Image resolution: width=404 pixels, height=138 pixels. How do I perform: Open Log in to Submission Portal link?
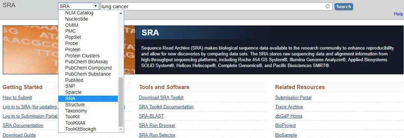coord(30,116)
